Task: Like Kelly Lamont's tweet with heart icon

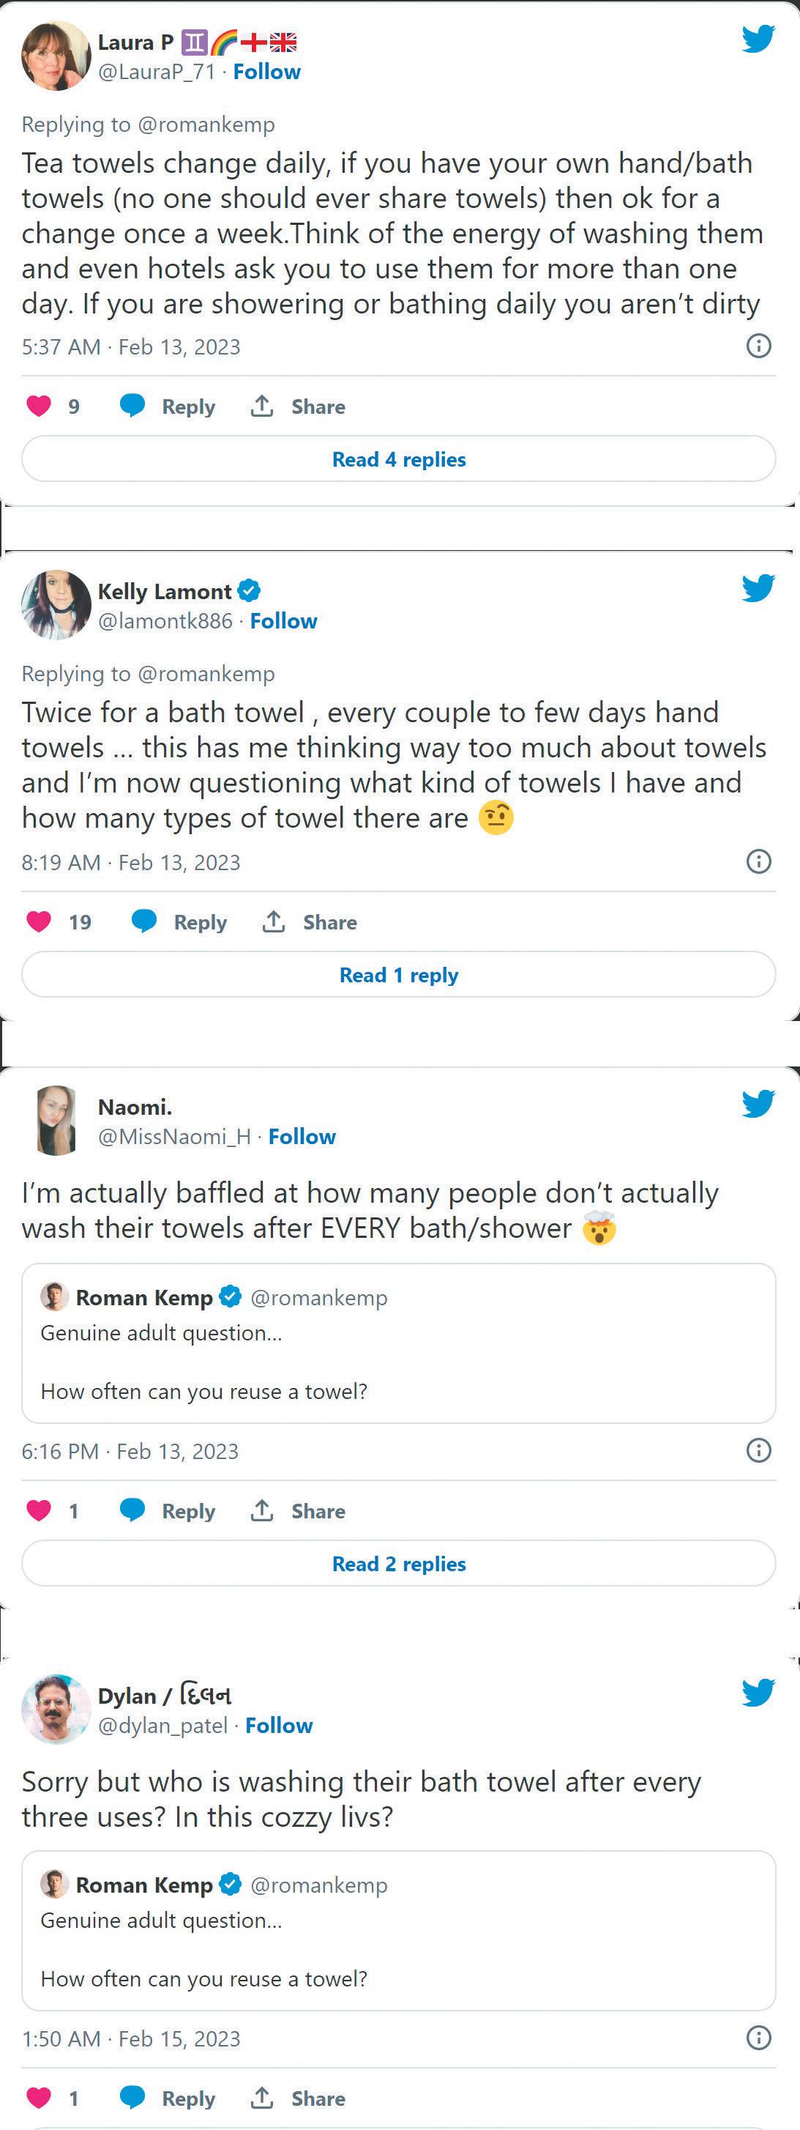Action: click(39, 921)
